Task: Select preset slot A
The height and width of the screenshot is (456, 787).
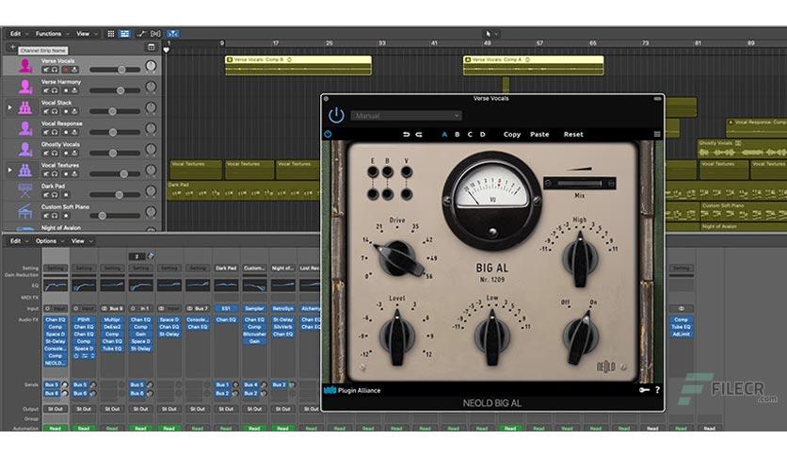Action: click(x=444, y=135)
